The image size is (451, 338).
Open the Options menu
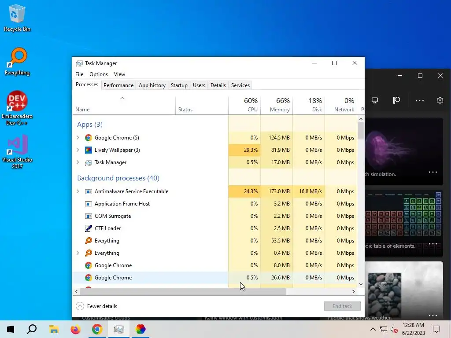pos(99,74)
